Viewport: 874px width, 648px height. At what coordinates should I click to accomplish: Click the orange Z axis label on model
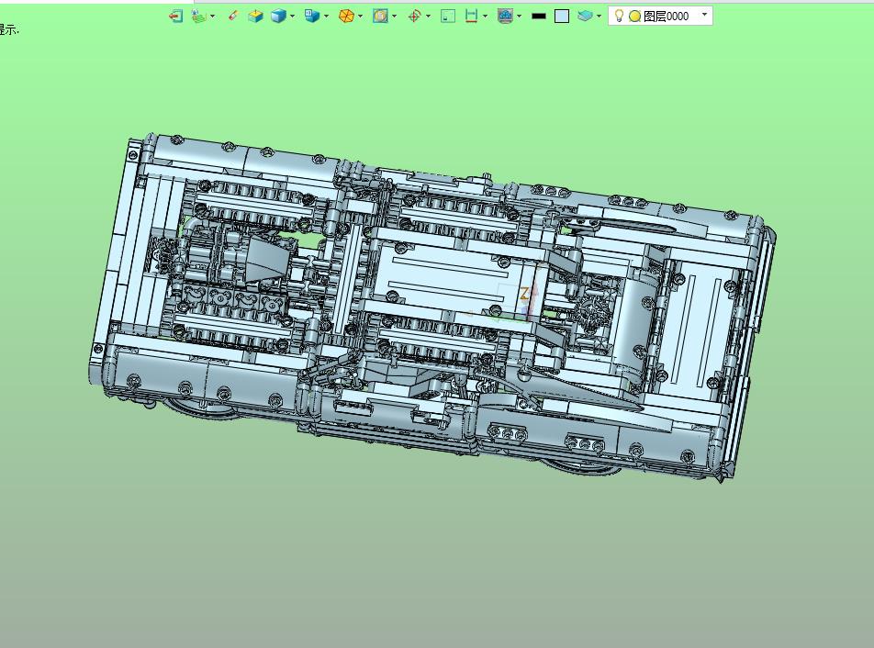tap(523, 294)
